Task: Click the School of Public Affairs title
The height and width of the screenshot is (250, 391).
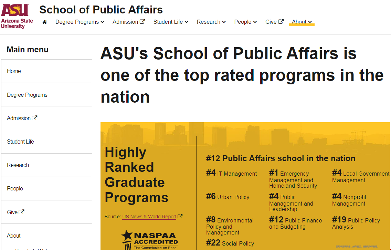Action: 101,10
